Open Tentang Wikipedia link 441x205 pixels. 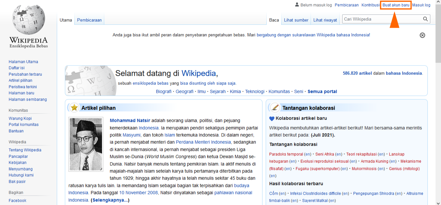(x=25, y=150)
